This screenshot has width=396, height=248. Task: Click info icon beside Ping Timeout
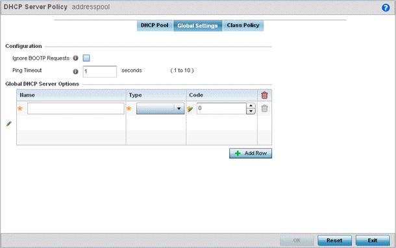pos(75,72)
